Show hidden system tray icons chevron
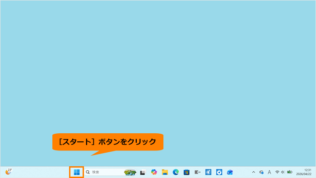Screen dimensions: 316x178 pyautogui.click(x=254, y=172)
